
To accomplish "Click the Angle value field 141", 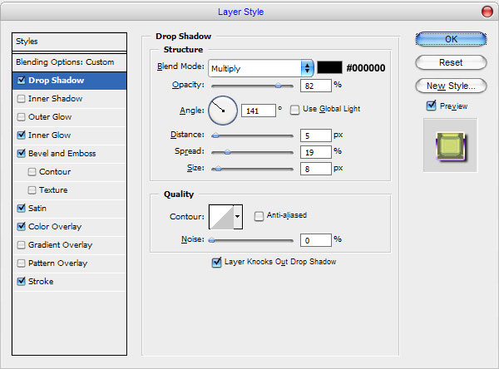I will (x=259, y=111).
